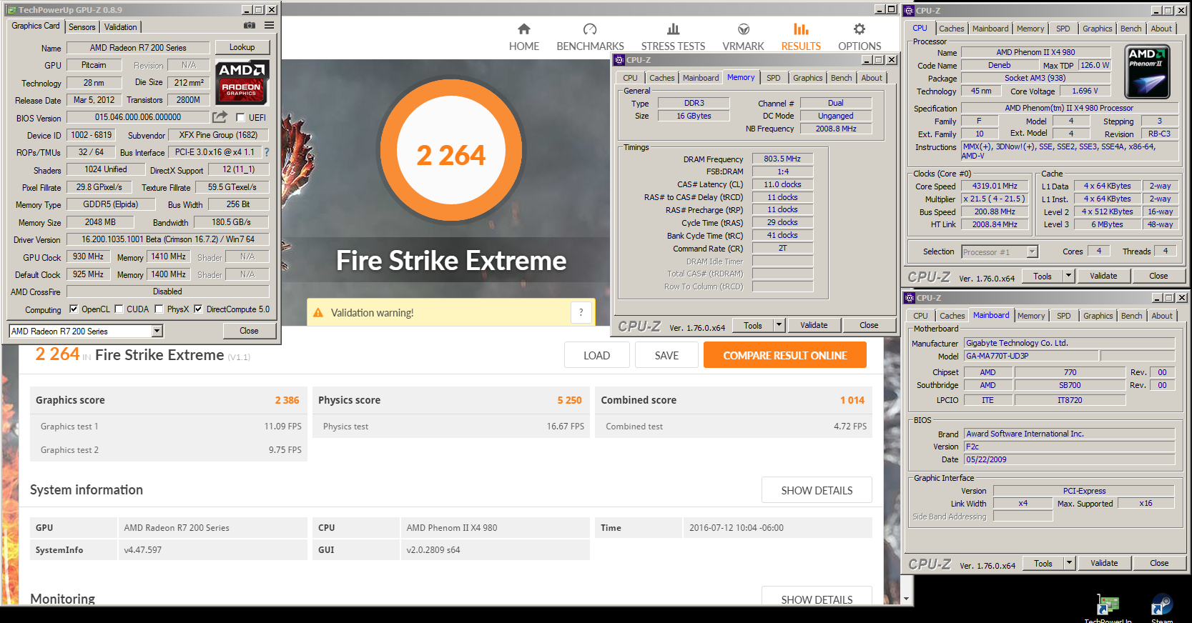This screenshot has height=623, width=1192.
Task: Click the GPU-Z Close button
Action: pos(249,331)
